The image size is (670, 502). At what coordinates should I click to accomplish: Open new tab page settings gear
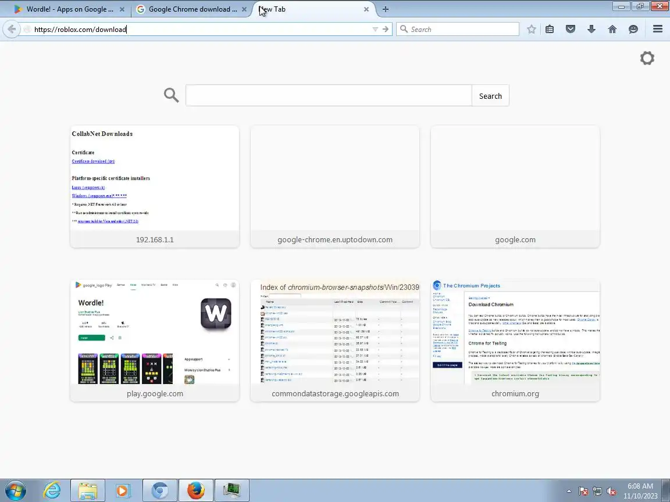pos(647,58)
